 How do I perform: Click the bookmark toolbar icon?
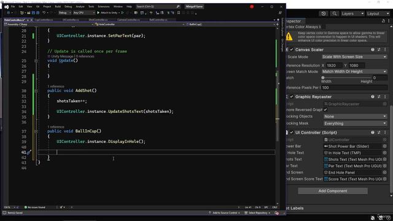179,13
